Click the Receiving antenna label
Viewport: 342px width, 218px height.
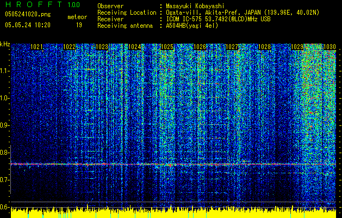pos(125,26)
